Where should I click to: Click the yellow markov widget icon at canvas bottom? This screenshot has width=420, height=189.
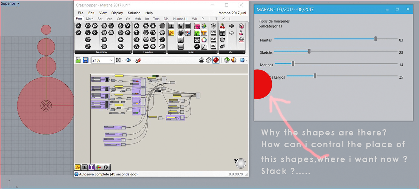click(77, 167)
